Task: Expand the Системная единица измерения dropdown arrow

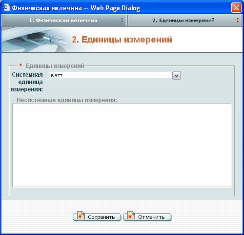Action: pos(176,75)
